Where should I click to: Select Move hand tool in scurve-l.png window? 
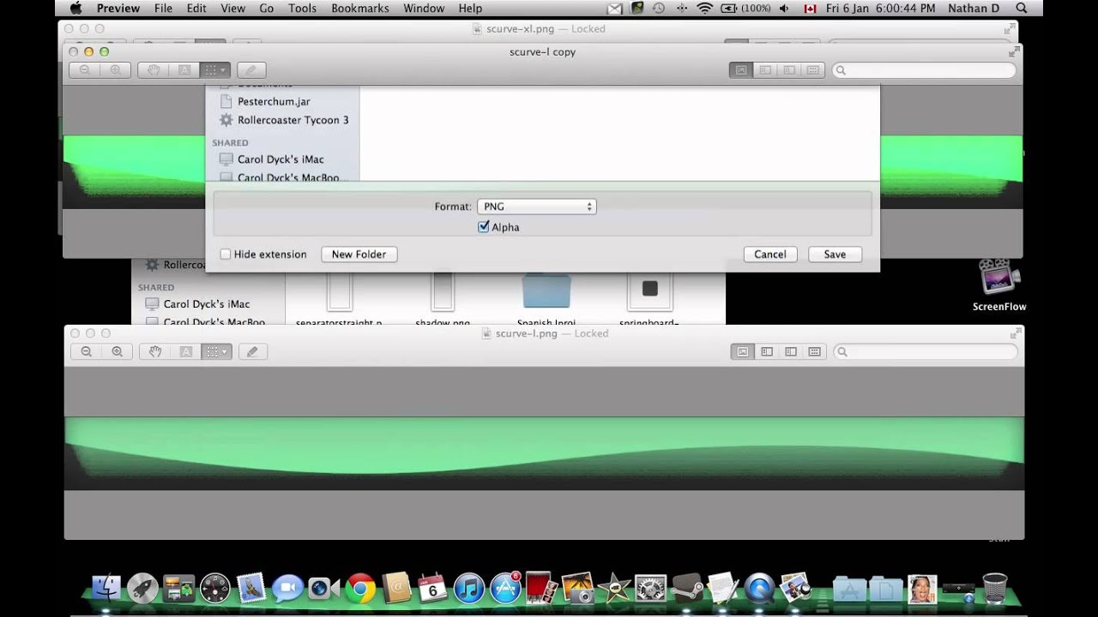[x=155, y=351]
